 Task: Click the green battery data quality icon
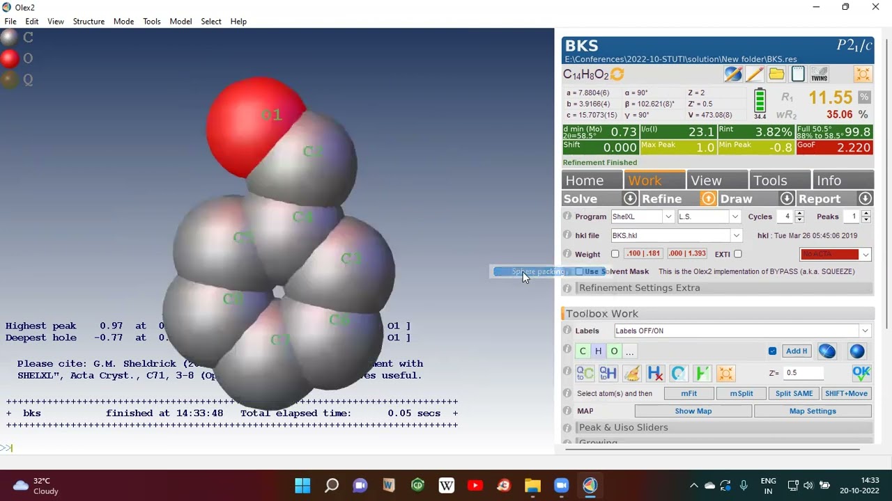click(x=760, y=101)
